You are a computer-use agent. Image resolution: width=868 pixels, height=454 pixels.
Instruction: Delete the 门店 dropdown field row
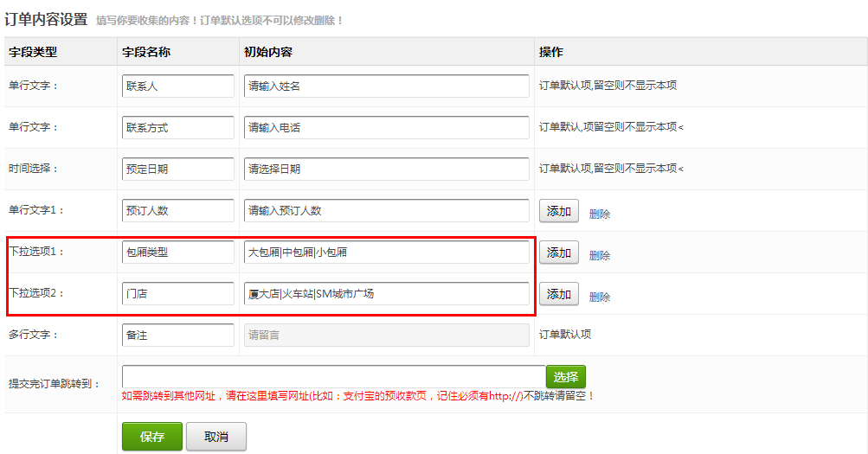[600, 297]
